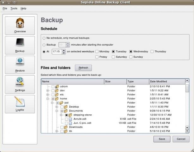This screenshot has height=152, width=194.
Task: Expand the dev folder tree node
Action: 47,91
